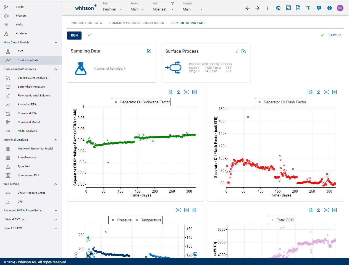Click the globe icon in the header
349x265 pixels.
point(278,8)
